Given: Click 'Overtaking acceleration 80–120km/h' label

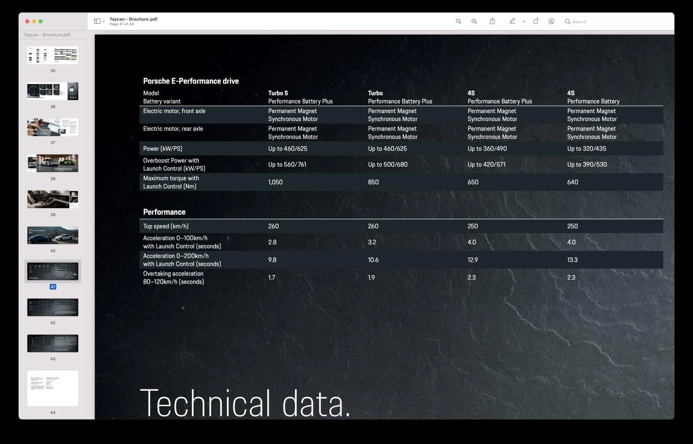Looking at the screenshot, I should [173, 277].
